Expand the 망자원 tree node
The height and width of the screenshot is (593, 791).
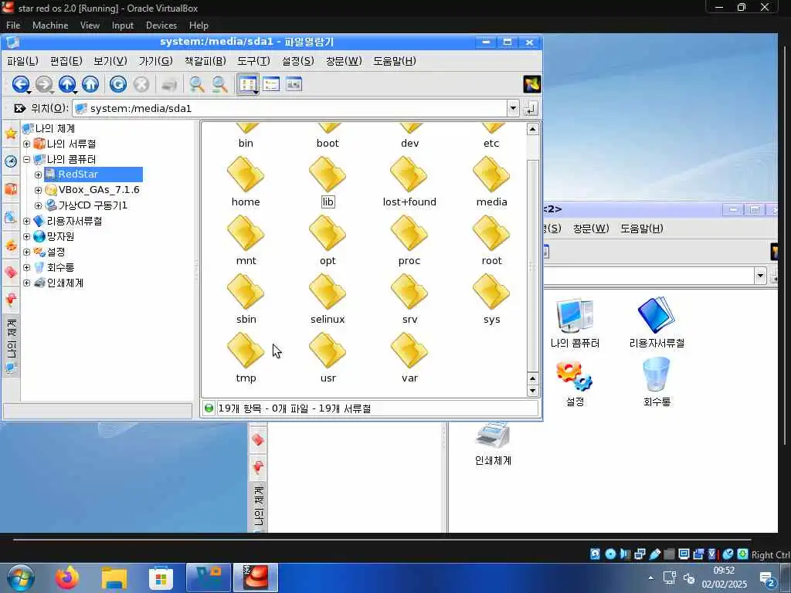pos(27,236)
